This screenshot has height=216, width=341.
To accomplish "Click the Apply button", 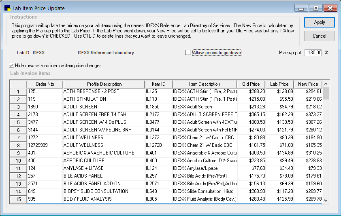I will tap(319, 22).
